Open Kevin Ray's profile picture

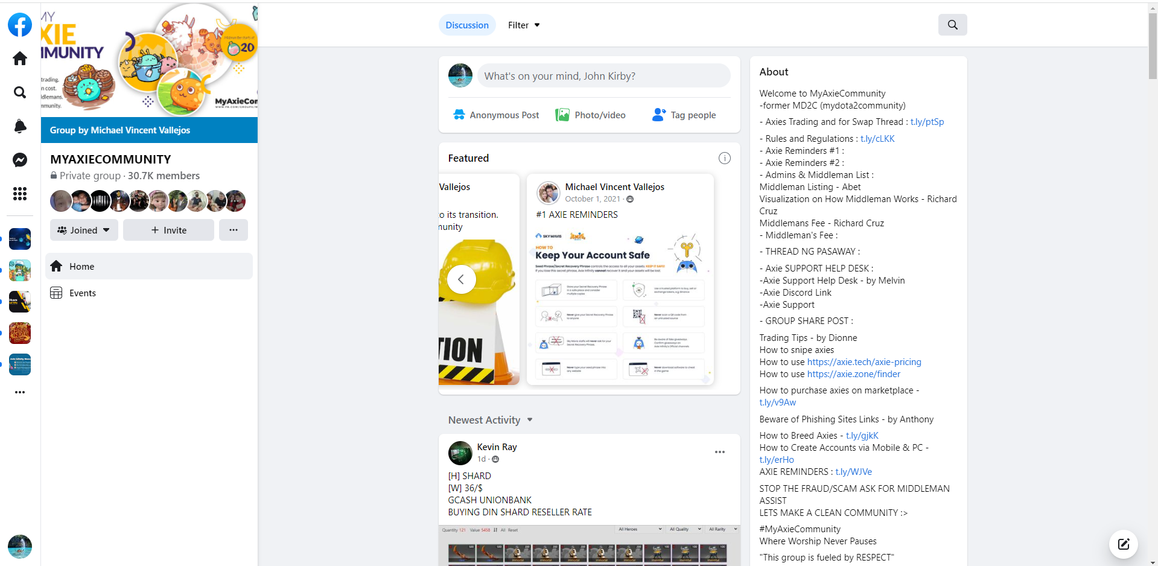(460, 453)
